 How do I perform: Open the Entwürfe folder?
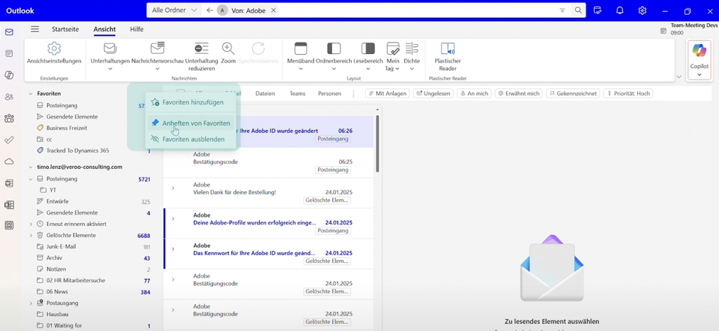[x=58, y=201]
